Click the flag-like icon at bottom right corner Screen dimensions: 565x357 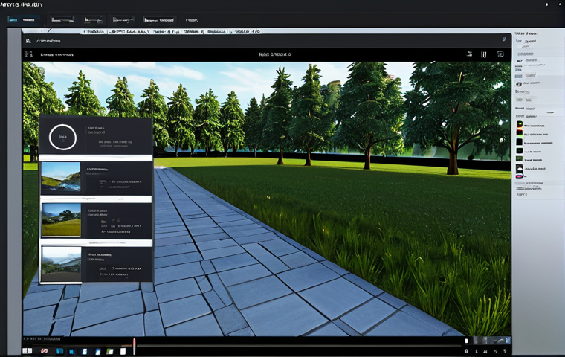pyautogui.click(x=505, y=351)
